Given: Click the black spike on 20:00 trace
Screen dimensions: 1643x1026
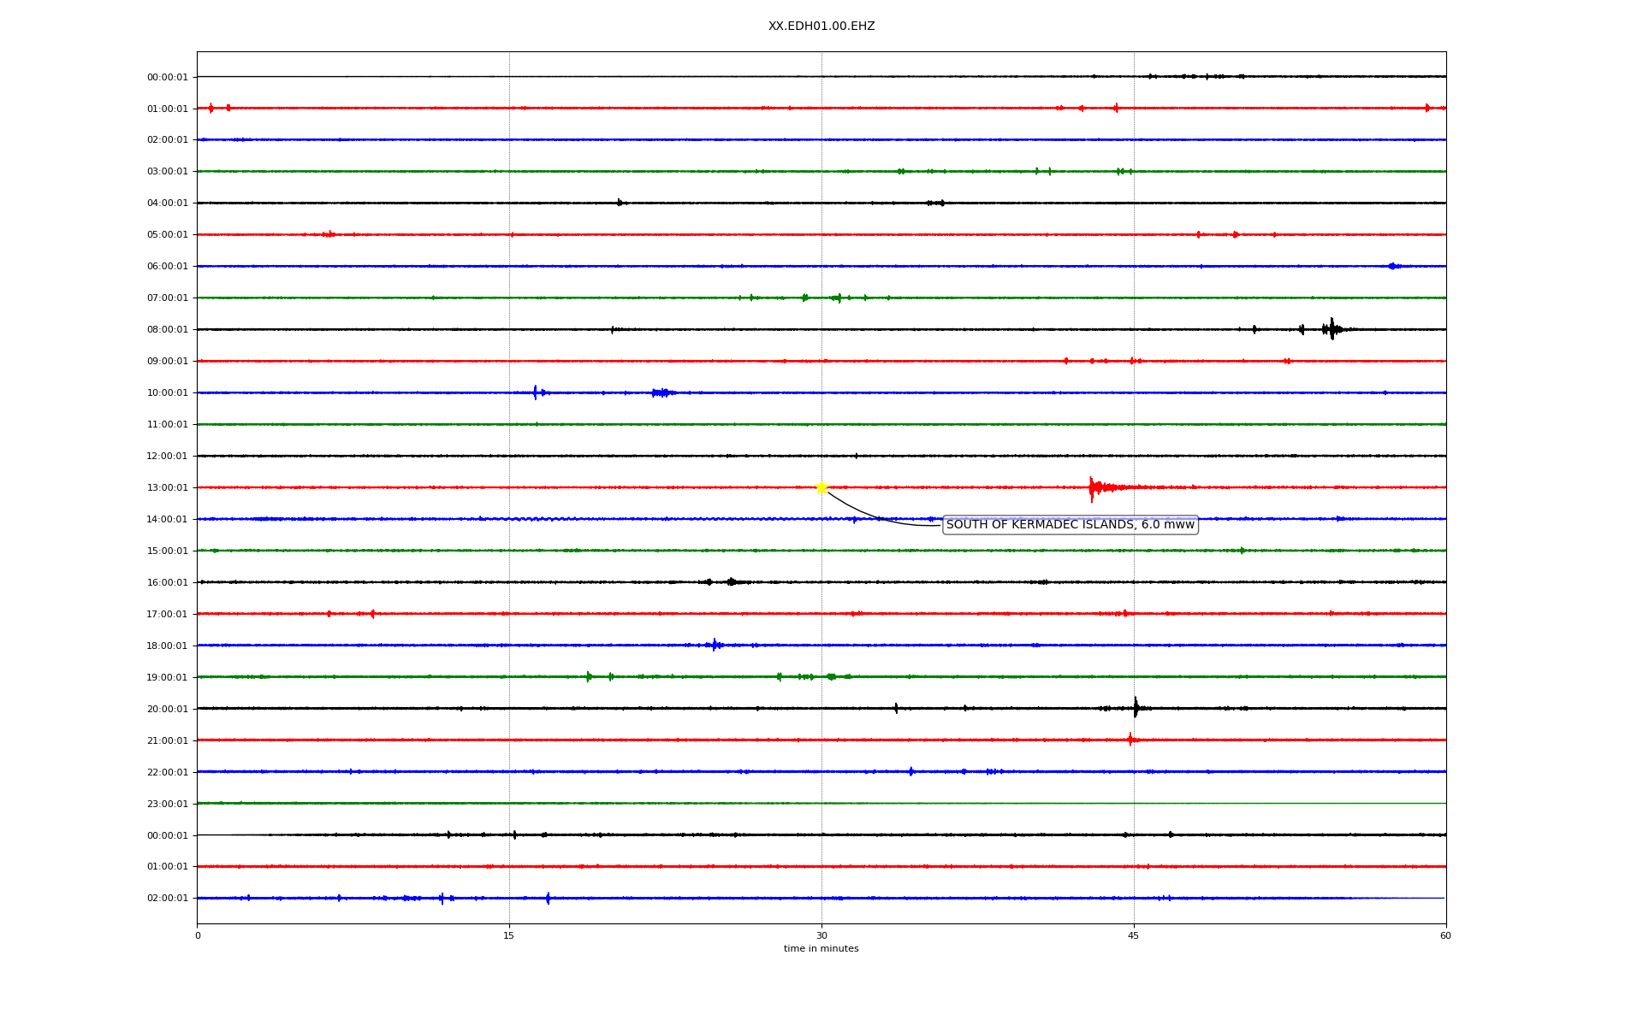Looking at the screenshot, I should click(x=1136, y=708).
